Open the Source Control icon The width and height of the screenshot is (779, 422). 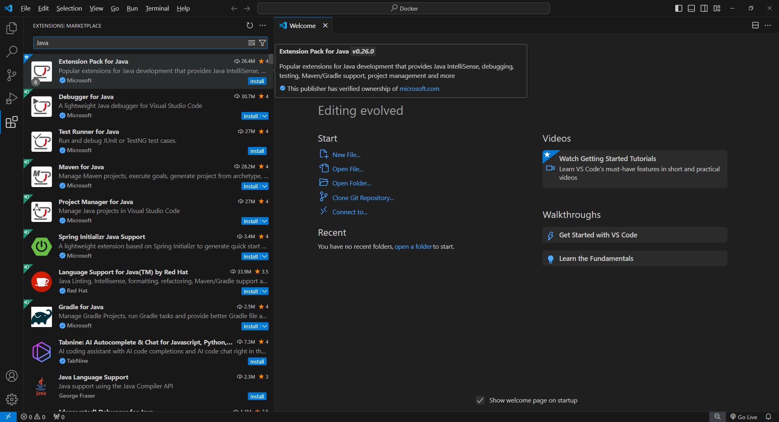[12, 75]
